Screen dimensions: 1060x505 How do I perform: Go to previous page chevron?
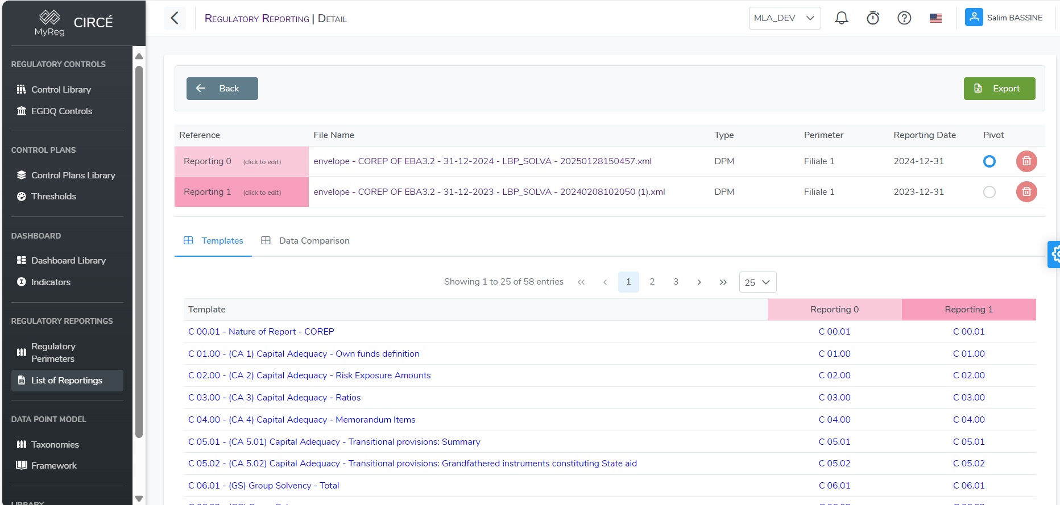[605, 282]
